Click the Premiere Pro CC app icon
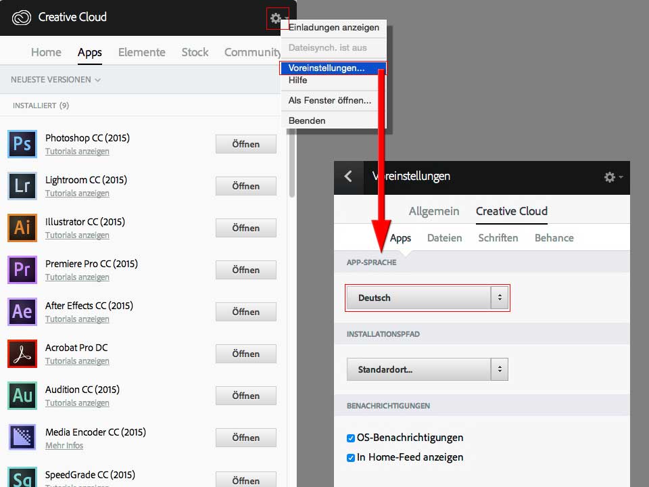 (22, 270)
